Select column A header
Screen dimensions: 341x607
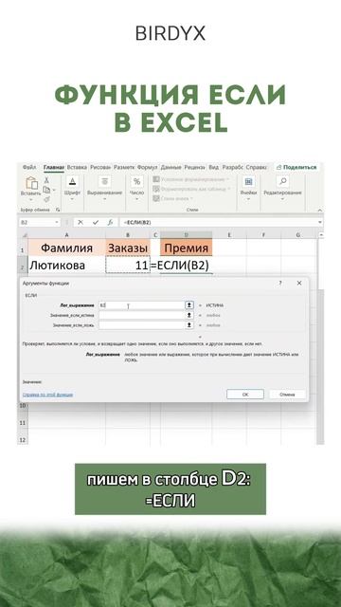point(66,235)
